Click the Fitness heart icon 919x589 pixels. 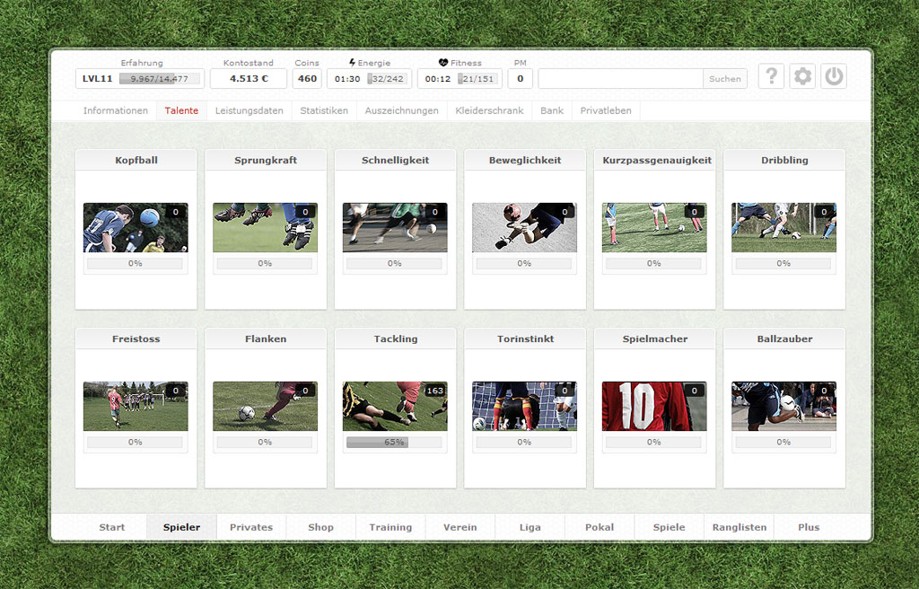pyautogui.click(x=443, y=62)
